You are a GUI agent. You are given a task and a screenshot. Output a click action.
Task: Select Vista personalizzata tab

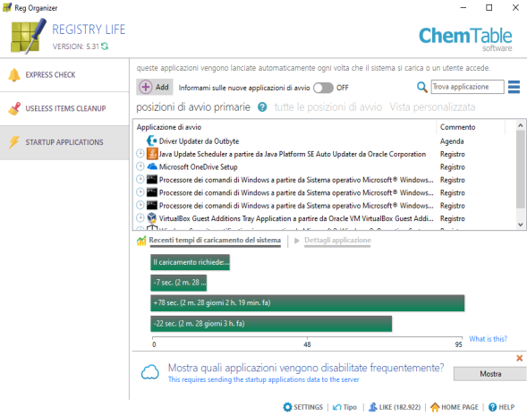coord(432,107)
